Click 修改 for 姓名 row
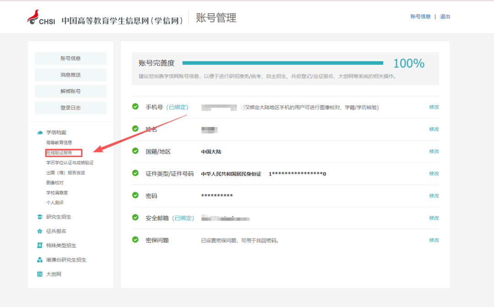The image size is (494, 307). click(434, 129)
